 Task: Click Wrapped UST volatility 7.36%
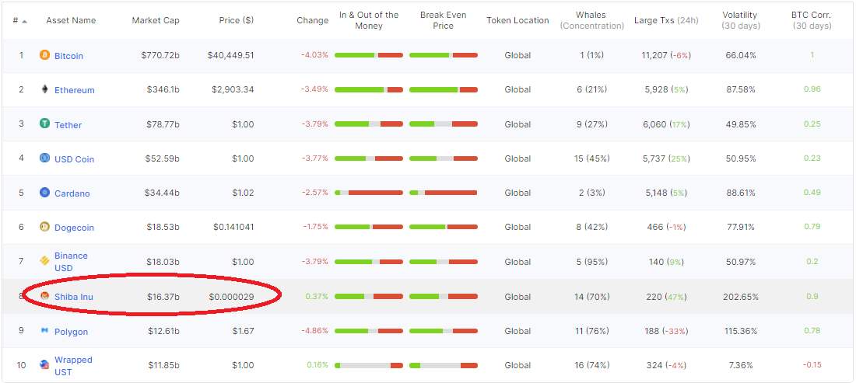741,365
